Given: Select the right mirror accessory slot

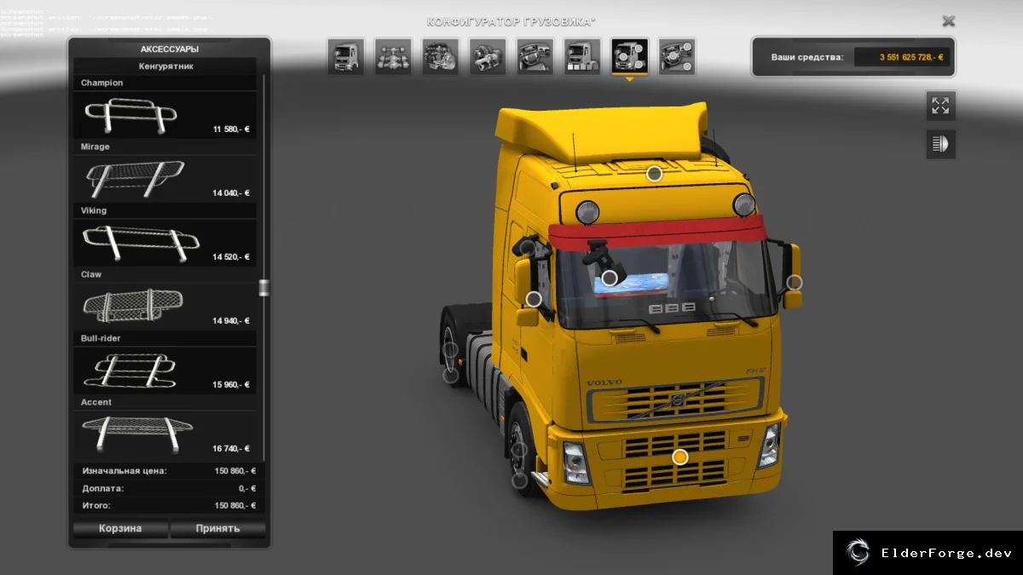Looking at the screenshot, I should (x=795, y=282).
